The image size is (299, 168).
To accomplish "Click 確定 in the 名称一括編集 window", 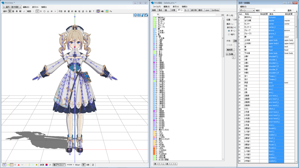I will 258,11.
